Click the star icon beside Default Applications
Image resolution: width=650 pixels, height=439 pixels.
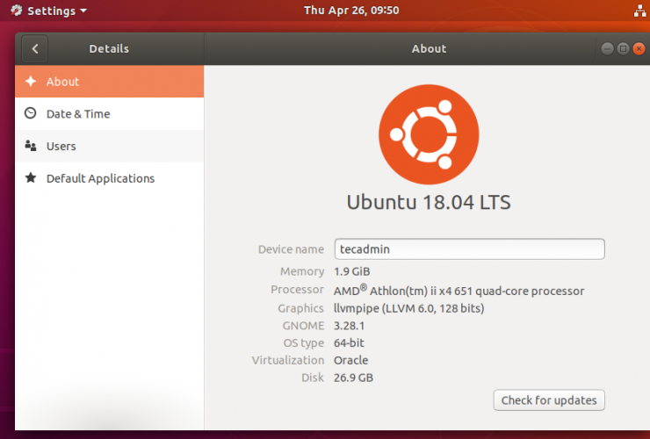pyautogui.click(x=31, y=178)
